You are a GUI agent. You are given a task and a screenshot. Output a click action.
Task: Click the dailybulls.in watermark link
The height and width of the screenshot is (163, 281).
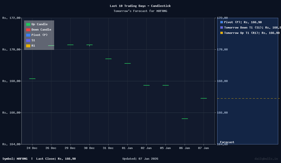(x=266, y=159)
